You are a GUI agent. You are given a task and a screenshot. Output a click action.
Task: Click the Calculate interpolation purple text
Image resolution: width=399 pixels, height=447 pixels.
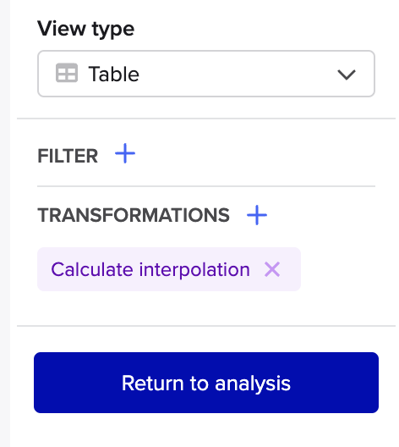tap(150, 269)
